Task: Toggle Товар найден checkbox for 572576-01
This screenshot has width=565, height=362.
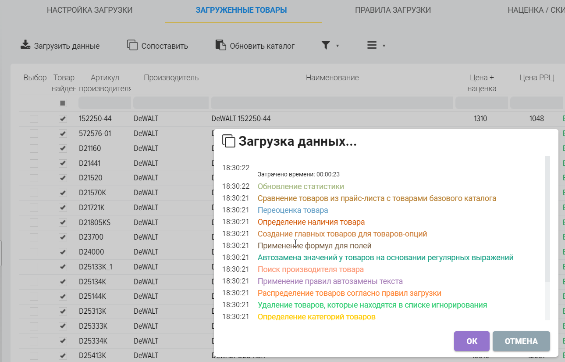Action: click(x=63, y=133)
